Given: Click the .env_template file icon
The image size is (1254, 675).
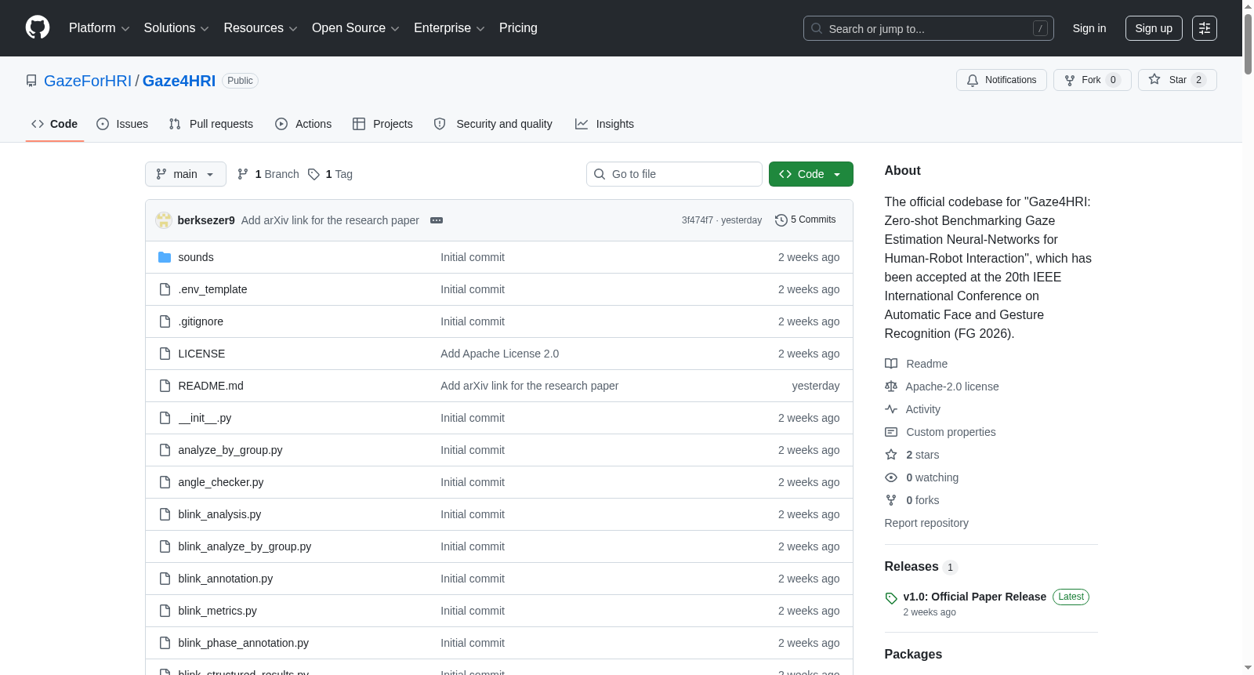Looking at the screenshot, I should tap(165, 289).
